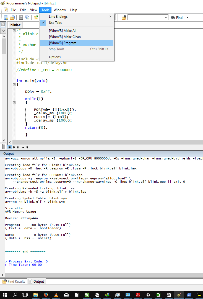Toggle line numbers hash icon
The width and height of the screenshot is (203, 299).
point(18,147)
